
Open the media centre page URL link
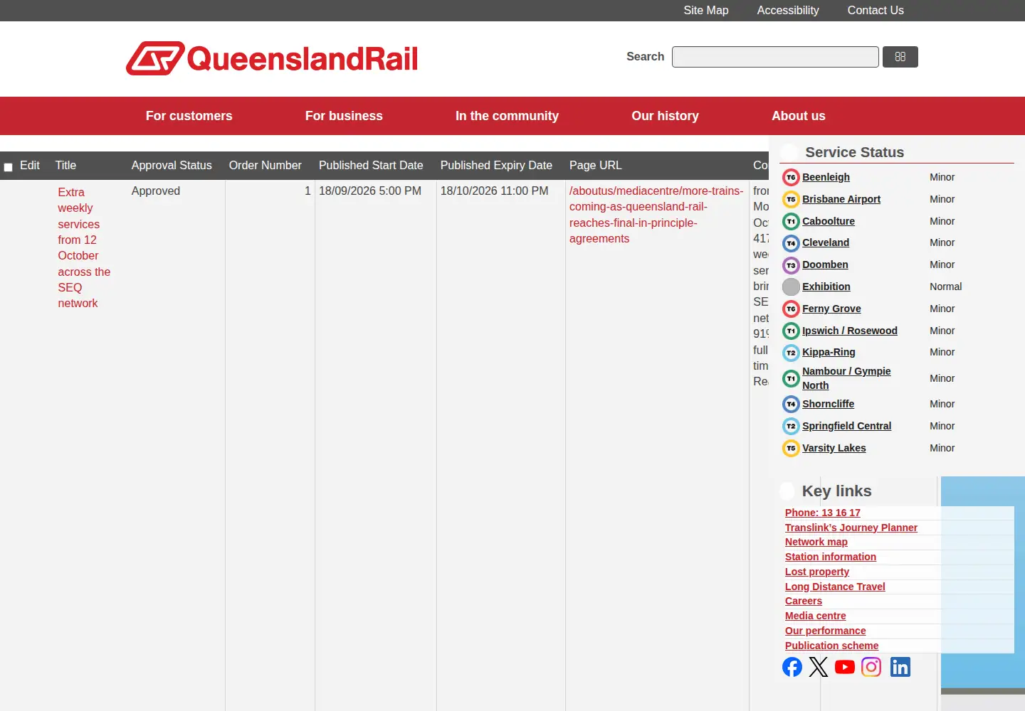[656, 215]
